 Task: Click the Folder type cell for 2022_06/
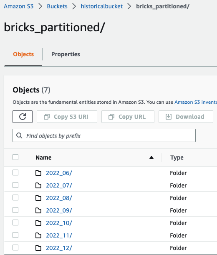tap(178, 173)
